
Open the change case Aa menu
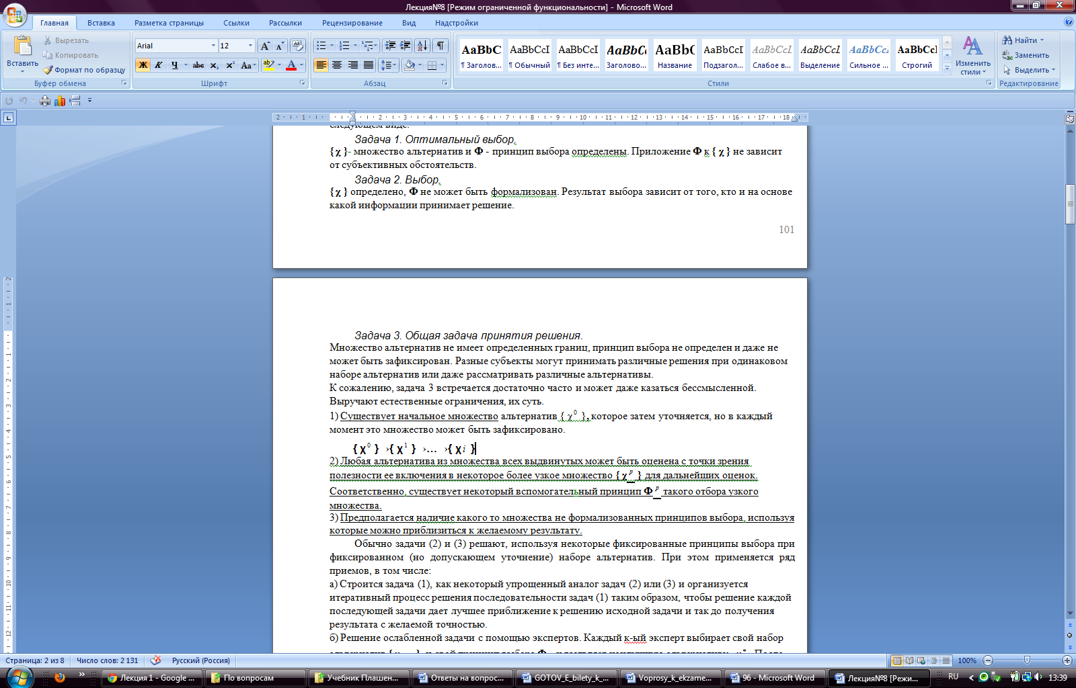[x=248, y=65]
